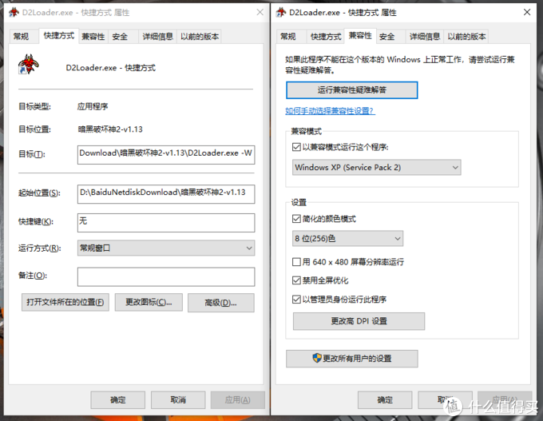Toggle 以管理员身份运行此程序 checkbox
The height and width of the screenshot is (421, 543).
click(x=296, y=299)
